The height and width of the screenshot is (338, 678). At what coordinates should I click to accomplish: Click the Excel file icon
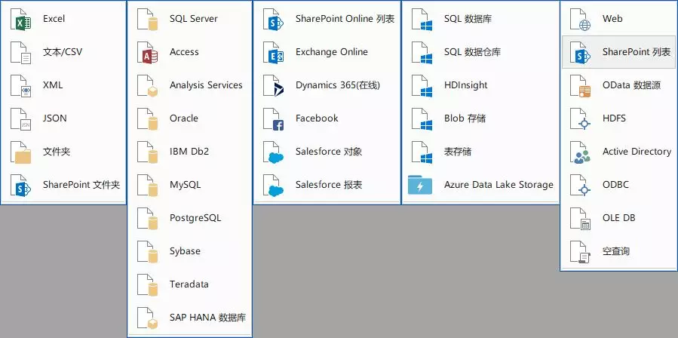click(21, 20)
